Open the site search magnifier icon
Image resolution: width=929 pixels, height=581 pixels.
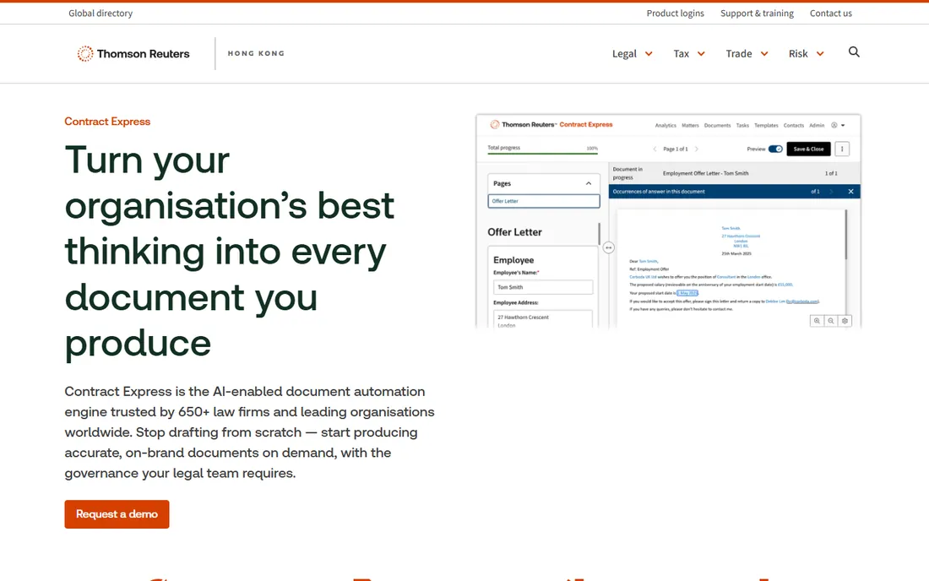(x=854, y=52)
